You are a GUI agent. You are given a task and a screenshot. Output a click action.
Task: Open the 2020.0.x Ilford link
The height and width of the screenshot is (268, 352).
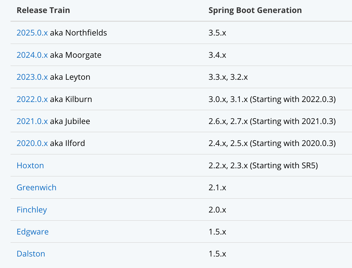[x=32, y=143]
